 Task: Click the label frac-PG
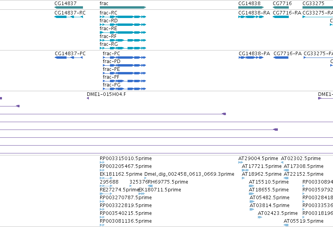pos(112,85)
